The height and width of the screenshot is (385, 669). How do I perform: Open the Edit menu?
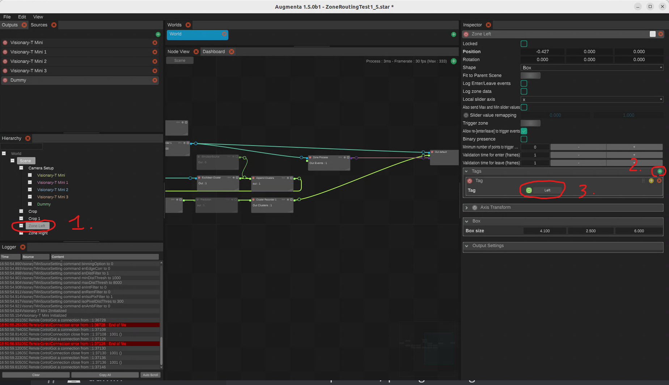click(x=22, y=17)
